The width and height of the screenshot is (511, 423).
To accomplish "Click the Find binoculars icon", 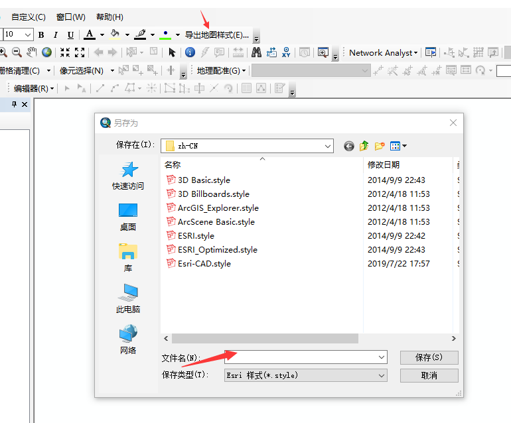I will pyautogui.click(x=256, y=52).
